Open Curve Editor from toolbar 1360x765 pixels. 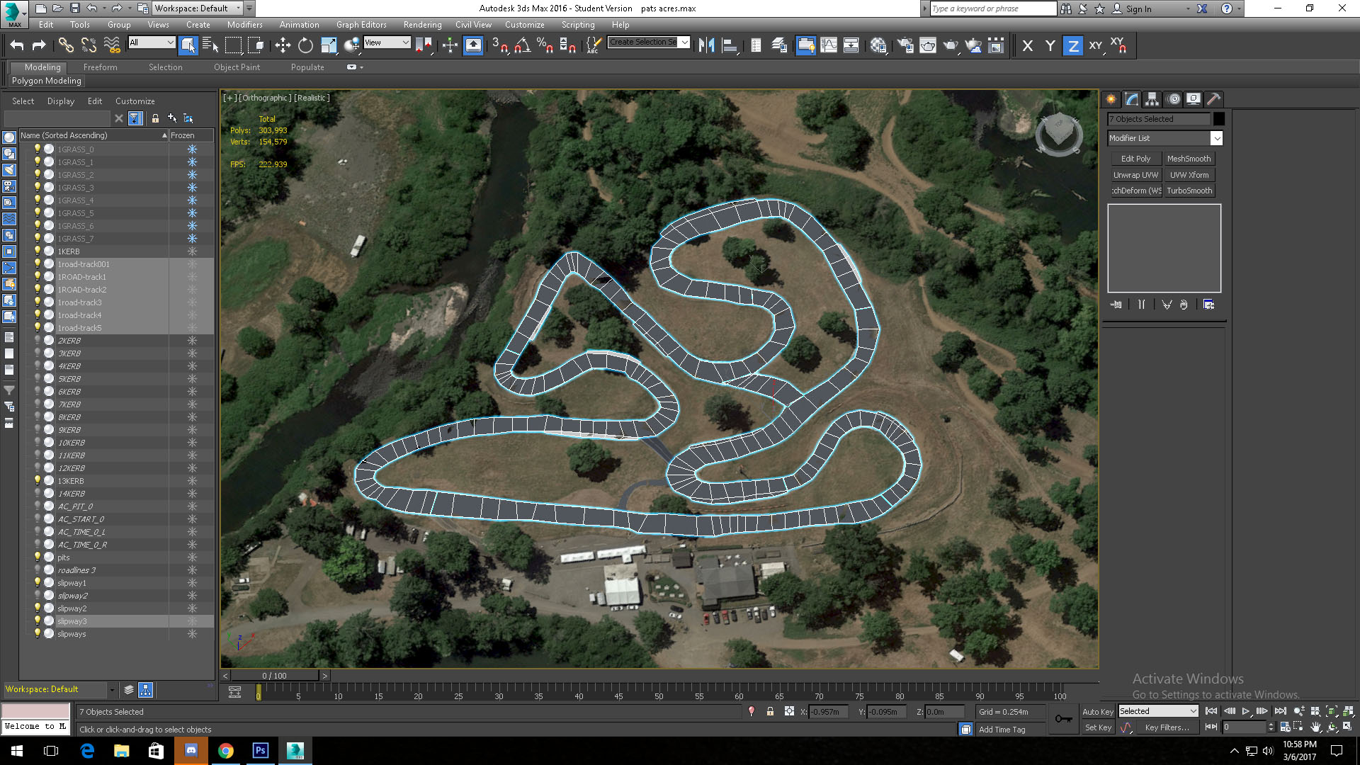[x=828, y=45]
